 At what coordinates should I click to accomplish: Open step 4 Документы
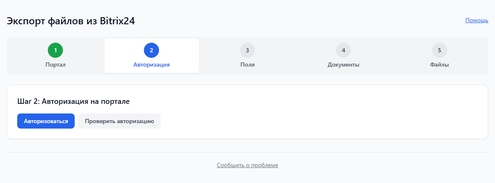(344, 56)
